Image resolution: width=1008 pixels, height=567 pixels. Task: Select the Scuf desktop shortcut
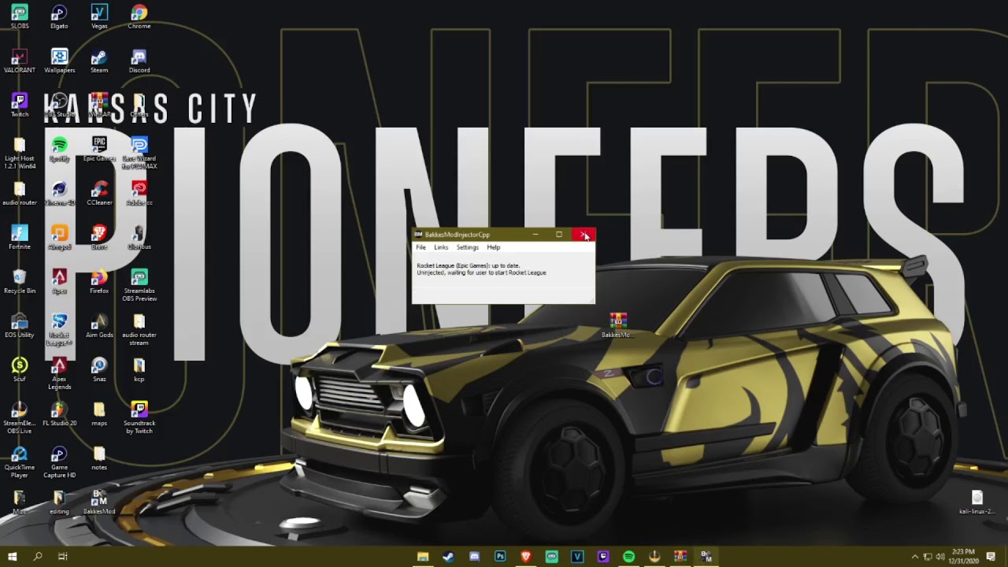click(20, 369)
